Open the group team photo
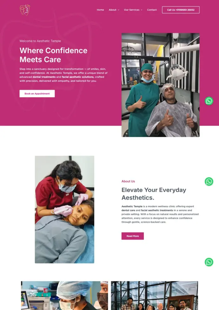The width and height of the screenshot is (219, 310). 155,296
